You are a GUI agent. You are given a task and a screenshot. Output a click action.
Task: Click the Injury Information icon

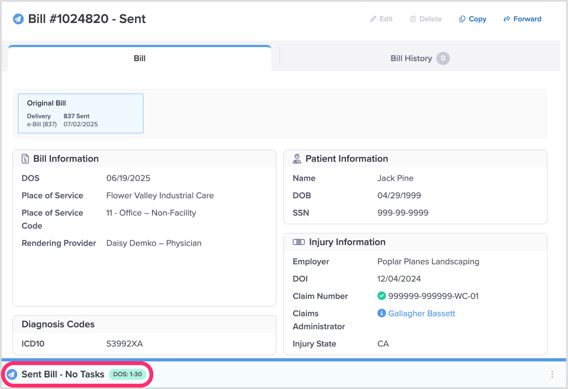(x=299, y=242)
